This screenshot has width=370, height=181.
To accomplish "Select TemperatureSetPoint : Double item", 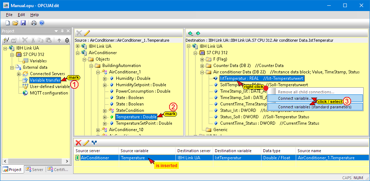I will click(144, 123).
